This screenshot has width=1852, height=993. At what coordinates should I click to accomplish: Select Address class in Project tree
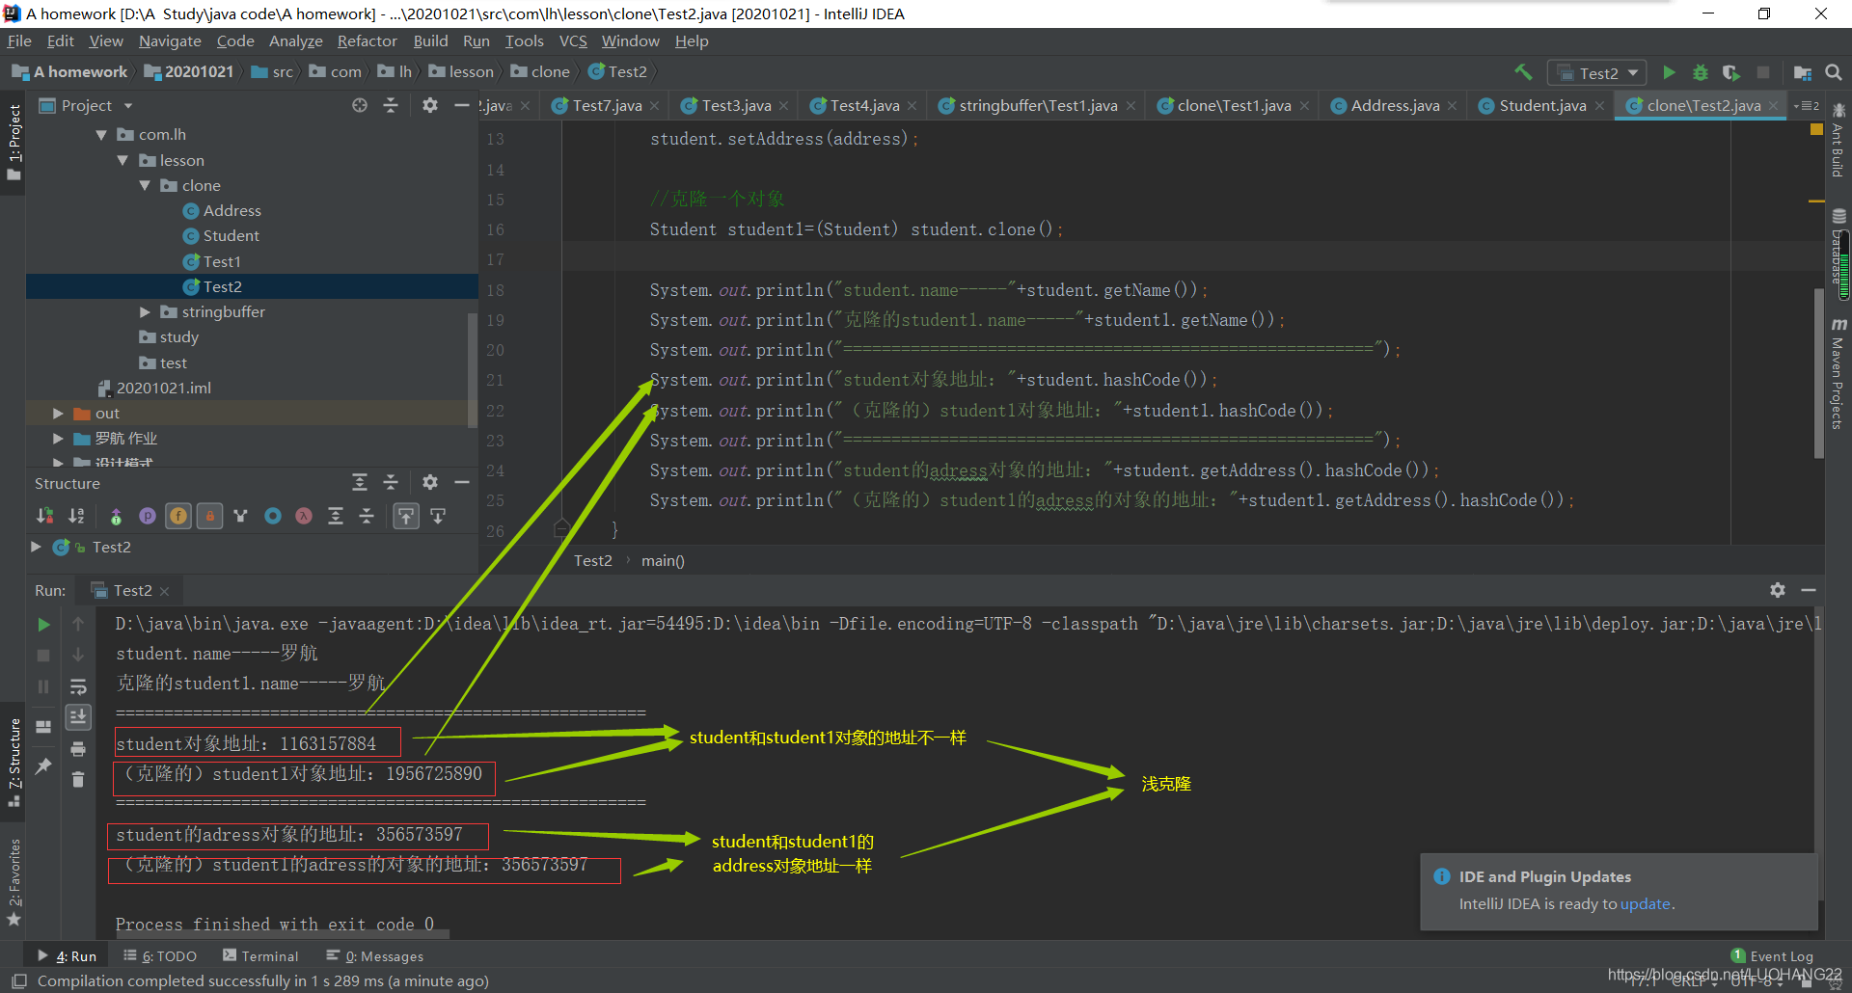tap(231, 210)
